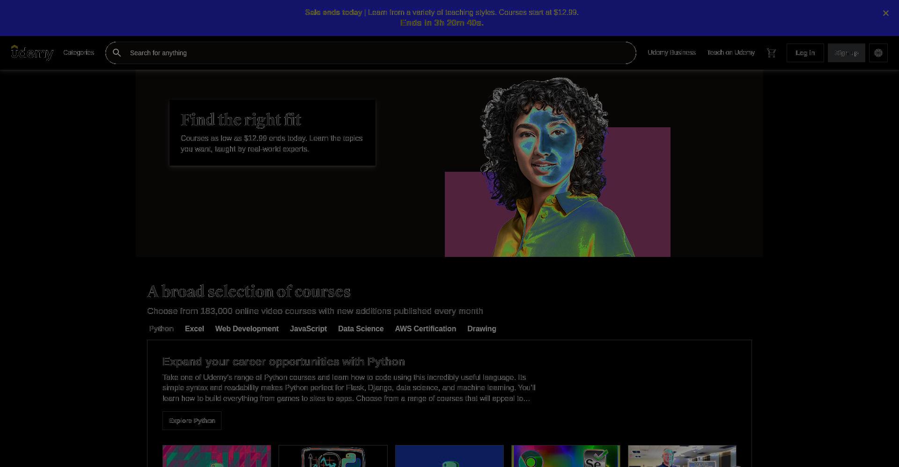Select the Python tab

tap(162, 328)
